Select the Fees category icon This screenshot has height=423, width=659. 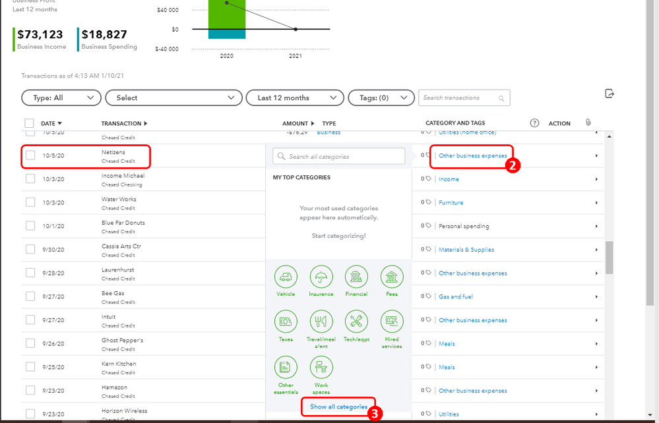click(392, 277)
